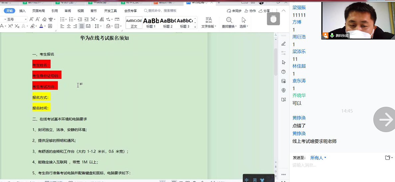Expand the line spacing dropdown
Screen dimensions: 395x182
point(101,26)
